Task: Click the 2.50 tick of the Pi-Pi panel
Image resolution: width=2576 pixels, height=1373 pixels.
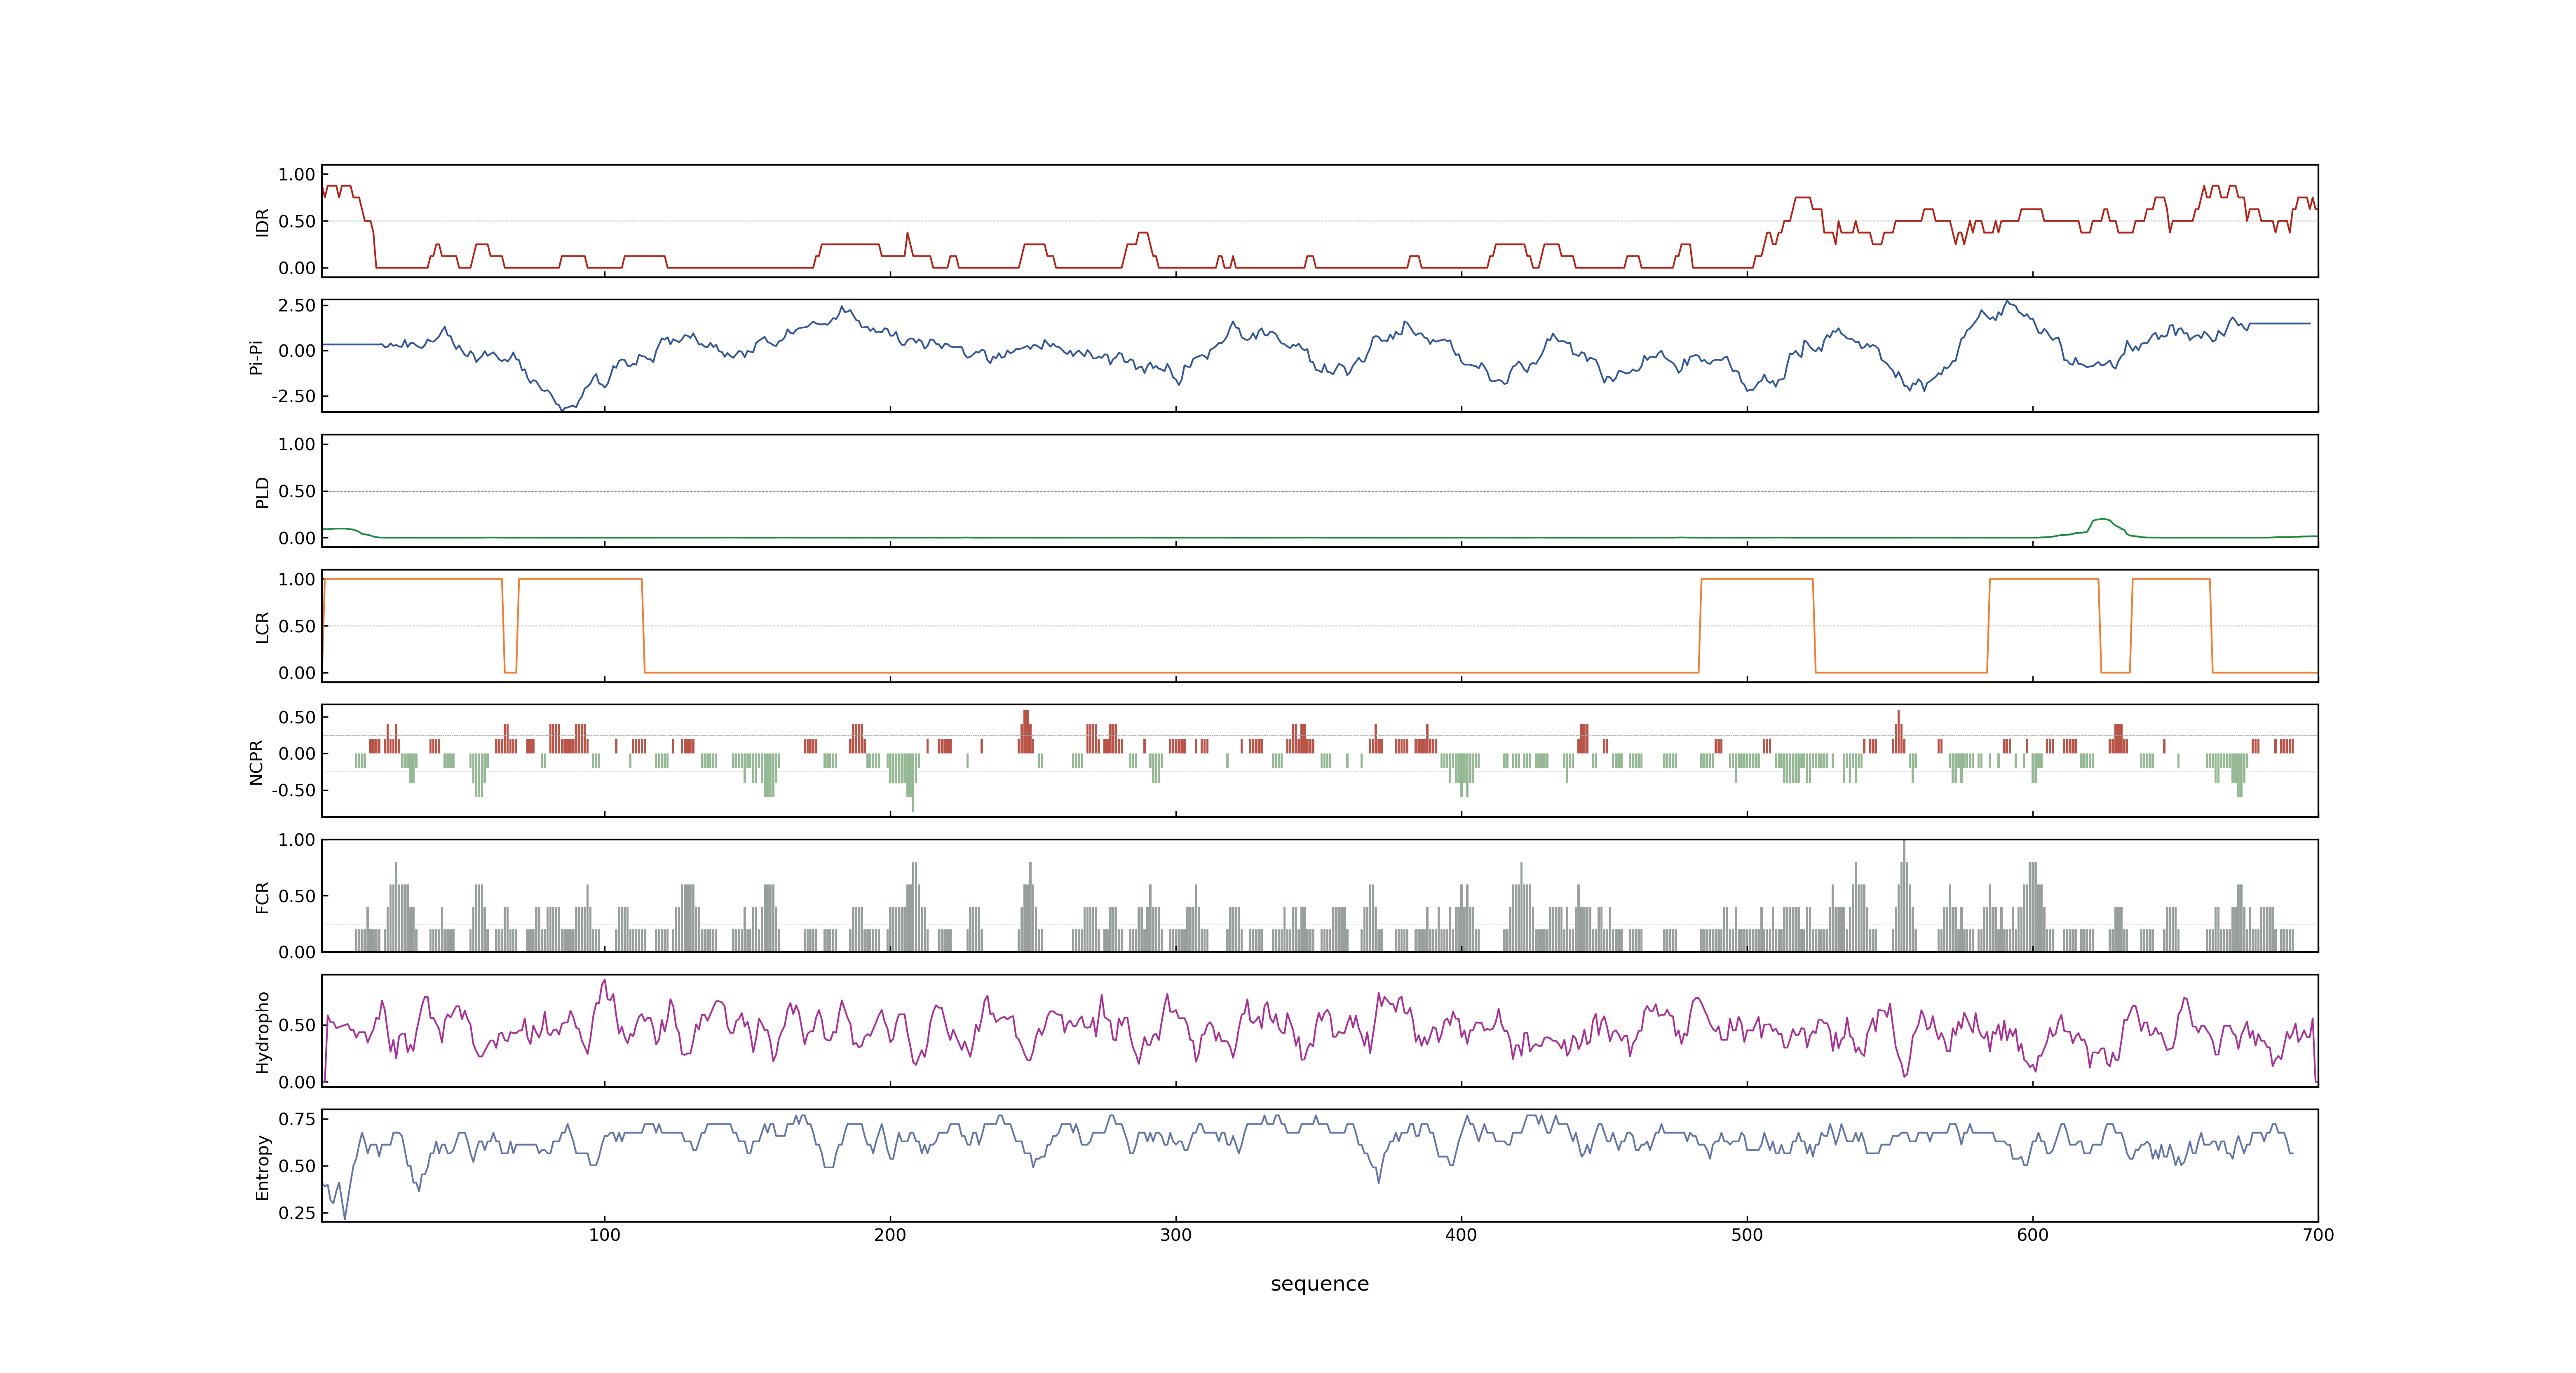Action: (297, 306)
